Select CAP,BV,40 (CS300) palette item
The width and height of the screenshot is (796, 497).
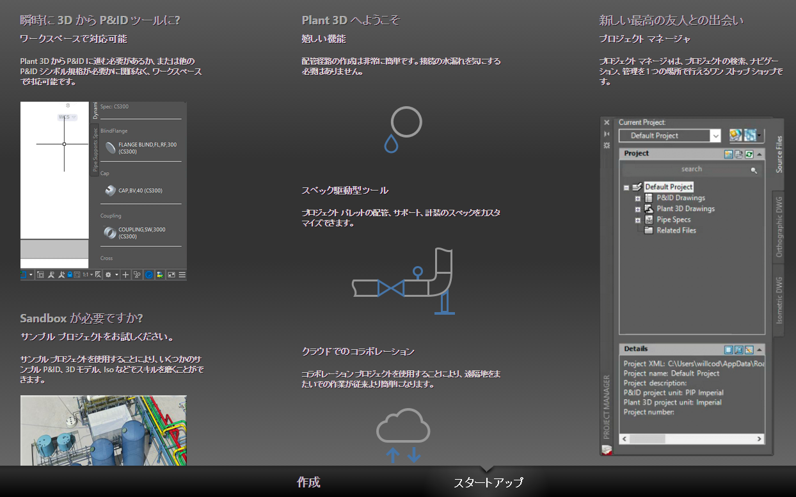click(x=134, y=191)
